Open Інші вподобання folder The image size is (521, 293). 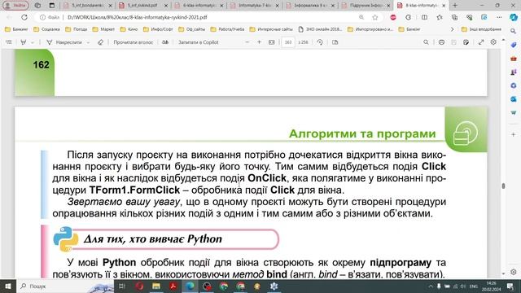pos(481,29)
